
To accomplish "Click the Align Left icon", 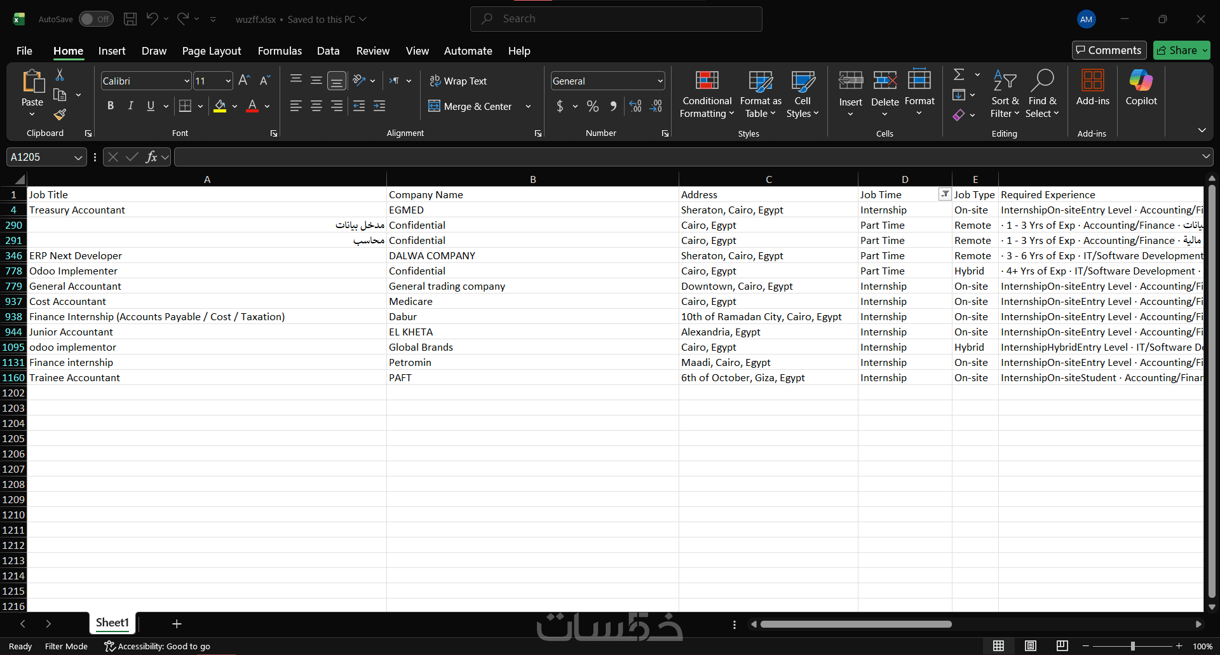I will click(296, 106).
